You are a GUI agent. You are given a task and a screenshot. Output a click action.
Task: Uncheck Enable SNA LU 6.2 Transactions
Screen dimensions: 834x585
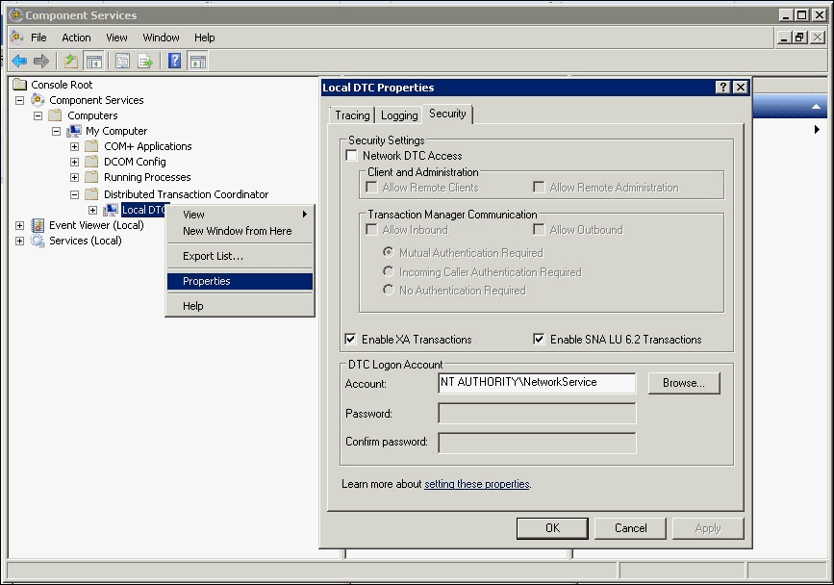539,339
